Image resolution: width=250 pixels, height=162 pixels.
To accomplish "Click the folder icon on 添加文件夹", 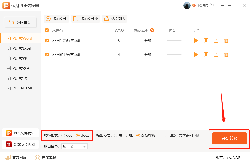I will point(75,19).
